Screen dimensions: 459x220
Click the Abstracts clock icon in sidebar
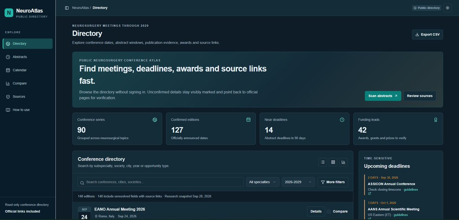(8, 57)
